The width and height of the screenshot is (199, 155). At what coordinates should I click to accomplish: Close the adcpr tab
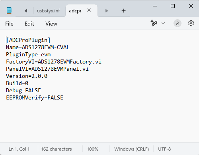coord(89,10)
